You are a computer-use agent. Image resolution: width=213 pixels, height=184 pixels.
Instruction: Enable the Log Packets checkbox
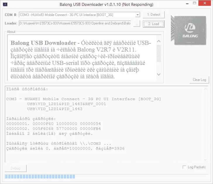click(184, 167)
